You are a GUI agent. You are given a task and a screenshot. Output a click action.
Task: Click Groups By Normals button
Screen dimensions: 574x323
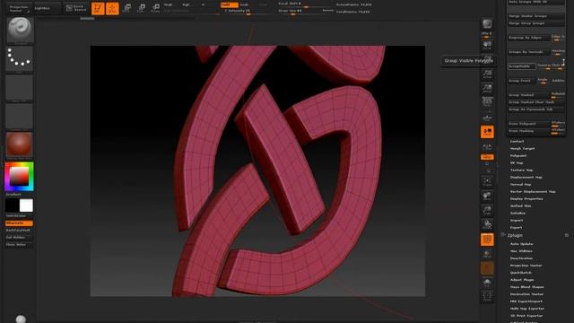(528, 52)
